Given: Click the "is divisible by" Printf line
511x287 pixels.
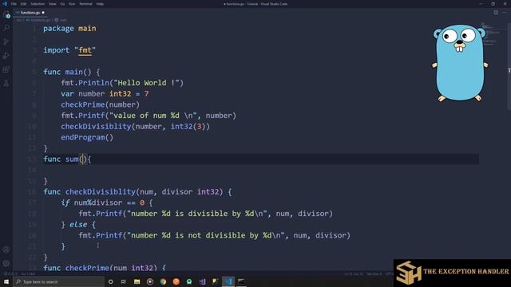Looking at the screenshot, I should click(x=206, y=214).
